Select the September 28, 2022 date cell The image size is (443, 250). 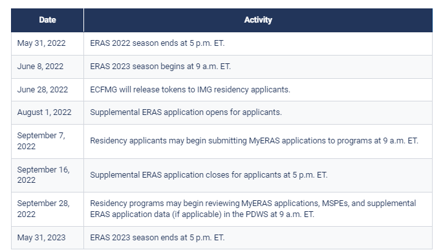point(47,209)
